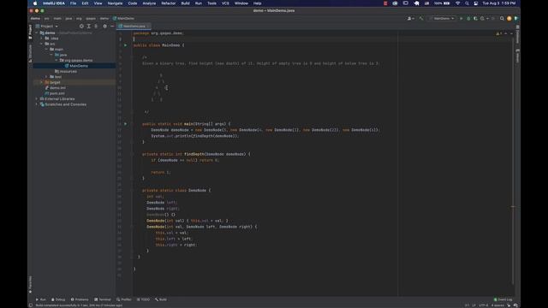This screenshot has height=308, width=548.
Task: Open the Structure vertical tool window tab
Action: pyautogui.click(x=31, y=53)
